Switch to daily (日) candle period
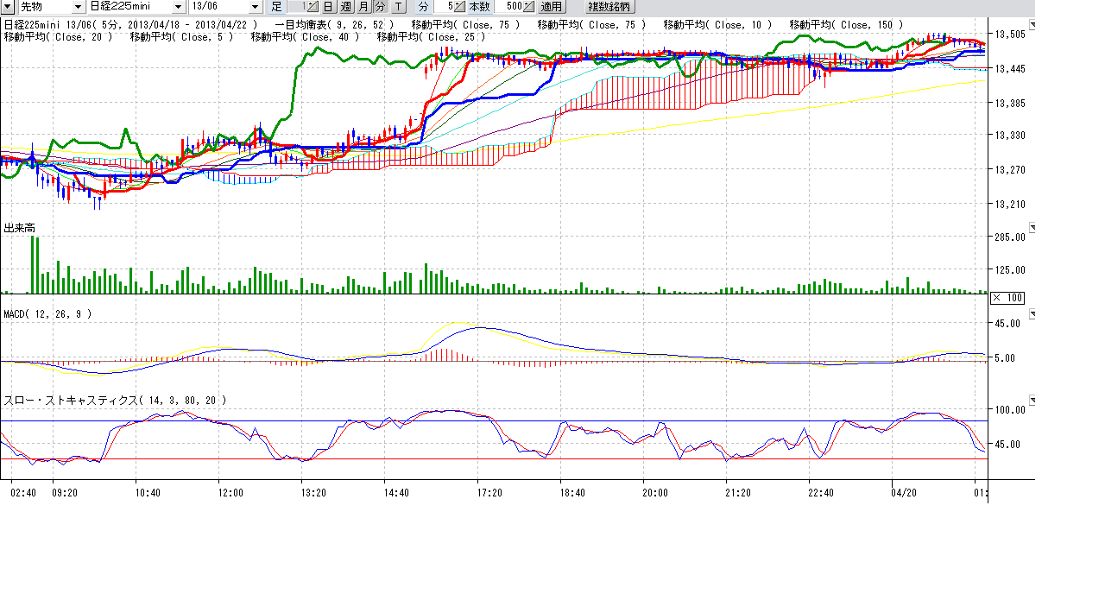This screenshot has height=594, width=1105. coord(328,6)
